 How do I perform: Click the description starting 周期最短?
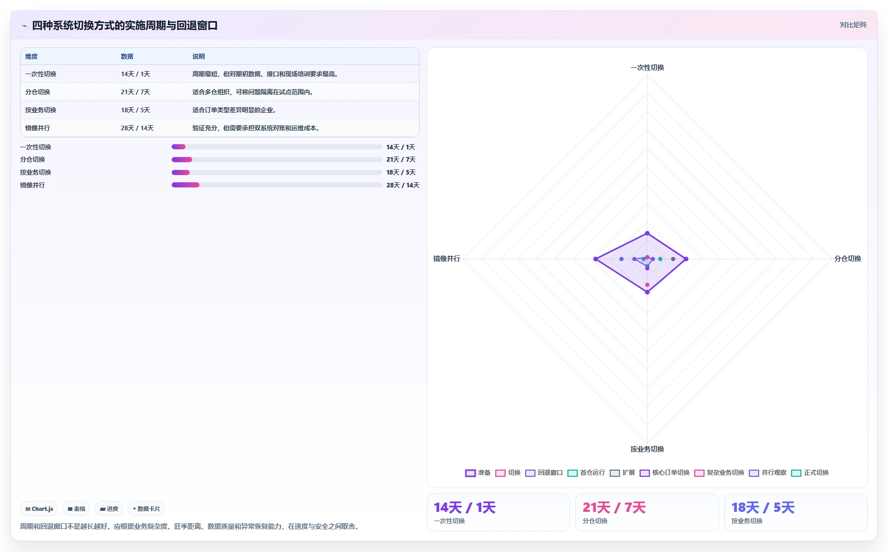click(266, 74)
